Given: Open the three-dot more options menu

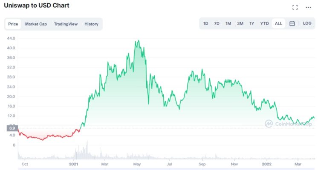Looking at the screenshot, I should click(309, 7).
